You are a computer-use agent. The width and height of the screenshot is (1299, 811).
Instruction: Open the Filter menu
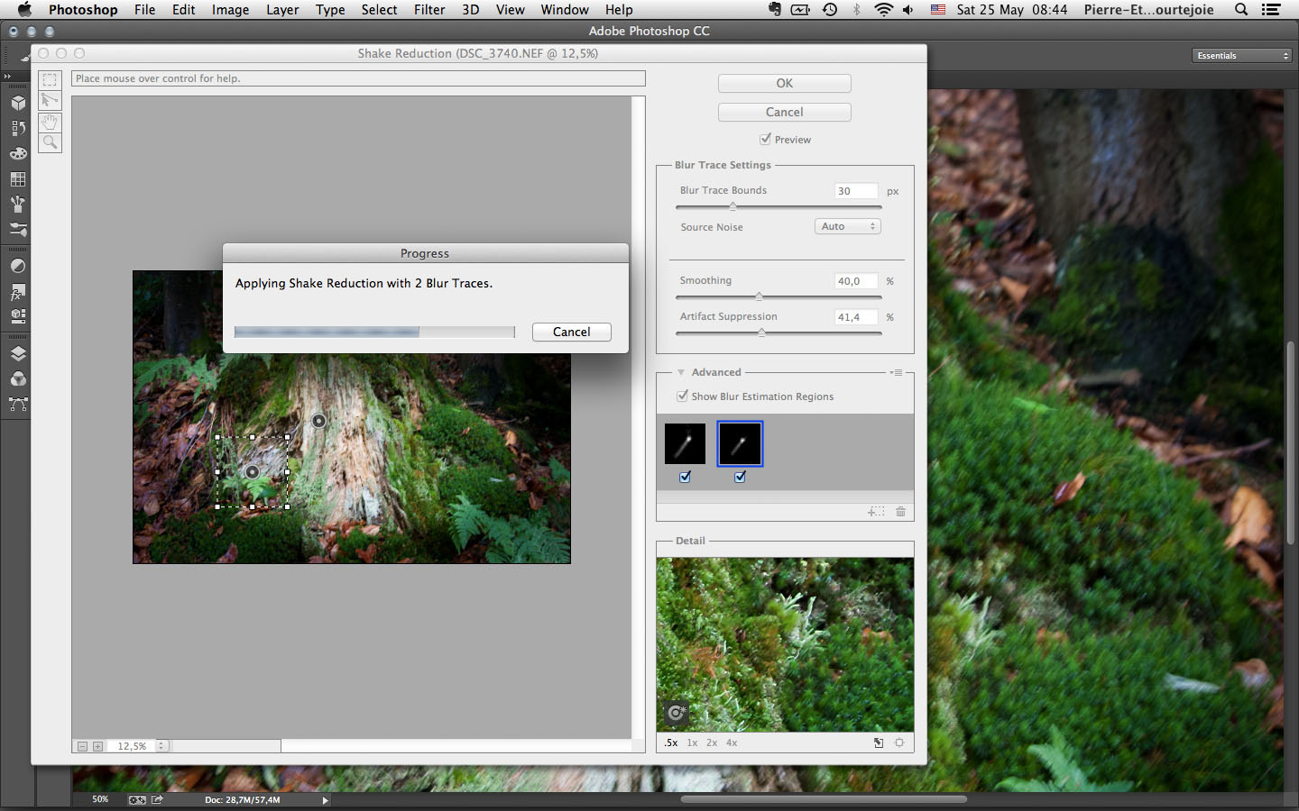pos(429,10)
